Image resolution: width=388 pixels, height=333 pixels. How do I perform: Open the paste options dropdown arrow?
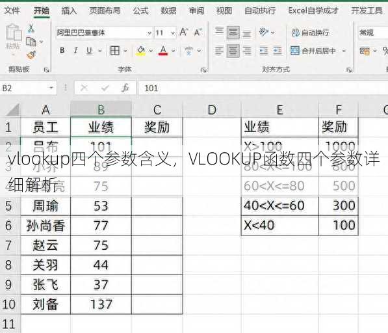tap(14, 55)
